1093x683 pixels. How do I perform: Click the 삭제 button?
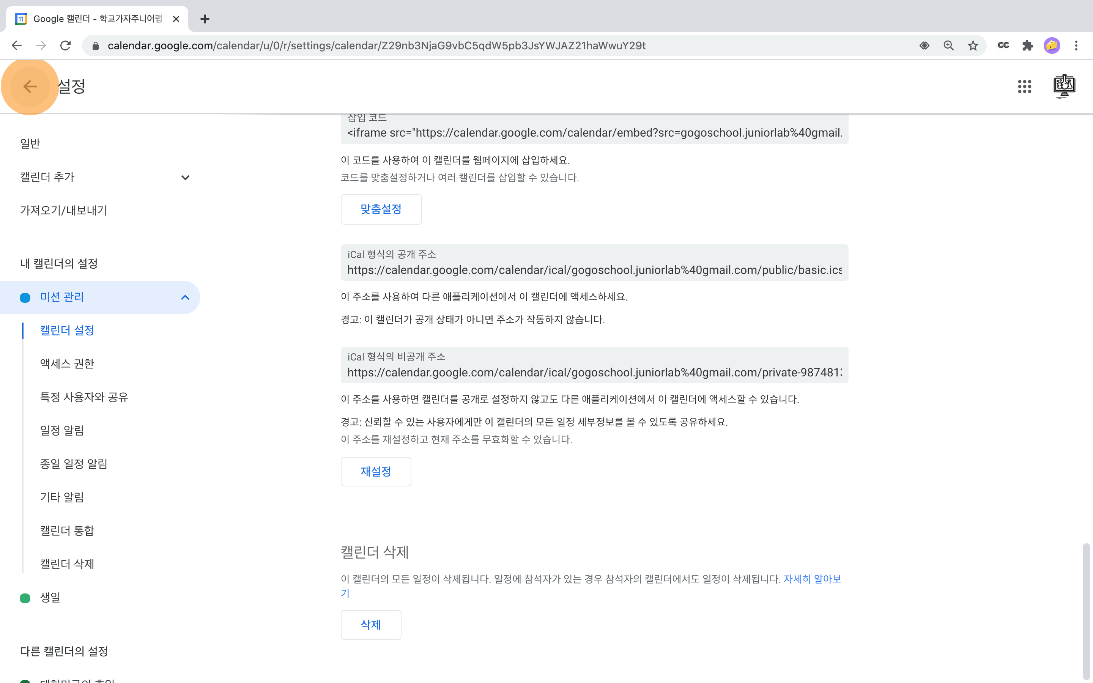[x=370, y=625]
